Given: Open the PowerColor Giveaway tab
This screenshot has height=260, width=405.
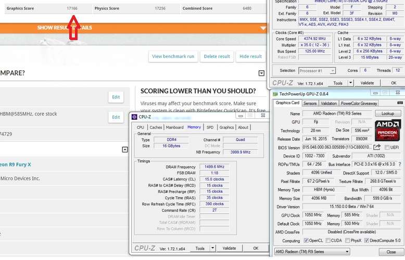Looking at the screenshot, I should tap(359, 103).
